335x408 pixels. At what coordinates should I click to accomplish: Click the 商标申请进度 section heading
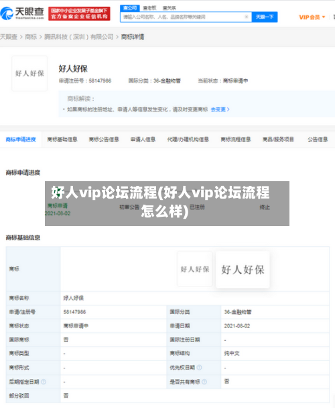point(23,172)
